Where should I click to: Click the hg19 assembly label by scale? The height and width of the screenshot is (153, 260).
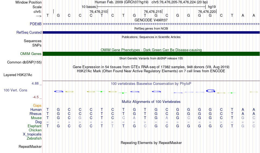coord(212,7)
